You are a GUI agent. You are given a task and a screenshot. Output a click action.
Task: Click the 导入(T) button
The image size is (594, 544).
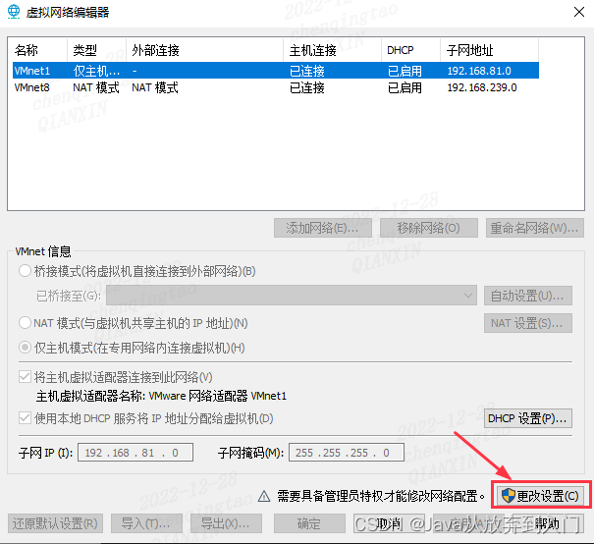146,523
